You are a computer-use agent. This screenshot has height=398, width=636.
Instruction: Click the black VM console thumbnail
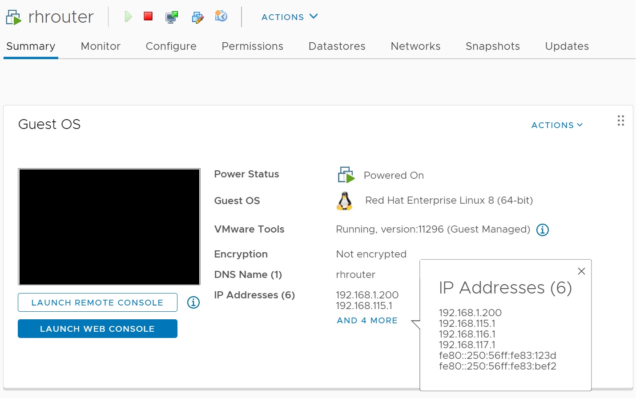(109, 226)
